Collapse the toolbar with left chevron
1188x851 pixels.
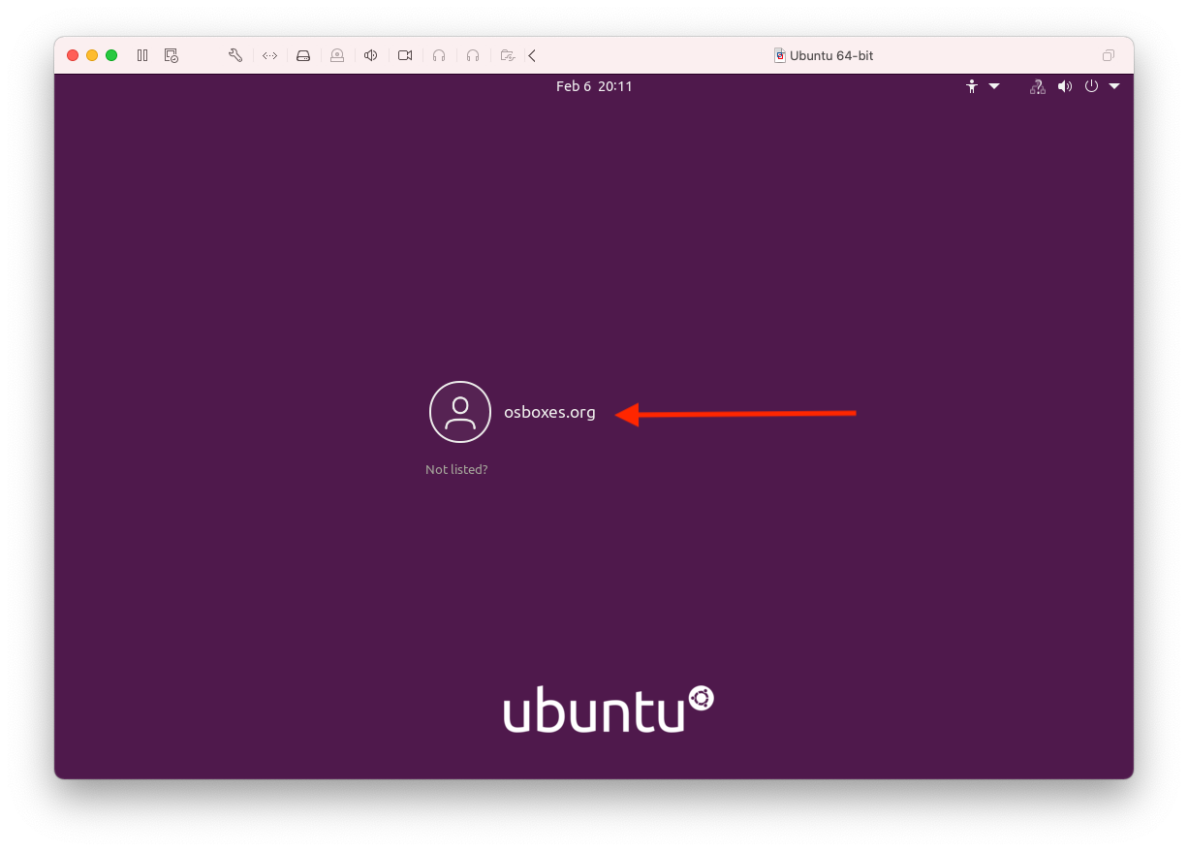[532, 55]
